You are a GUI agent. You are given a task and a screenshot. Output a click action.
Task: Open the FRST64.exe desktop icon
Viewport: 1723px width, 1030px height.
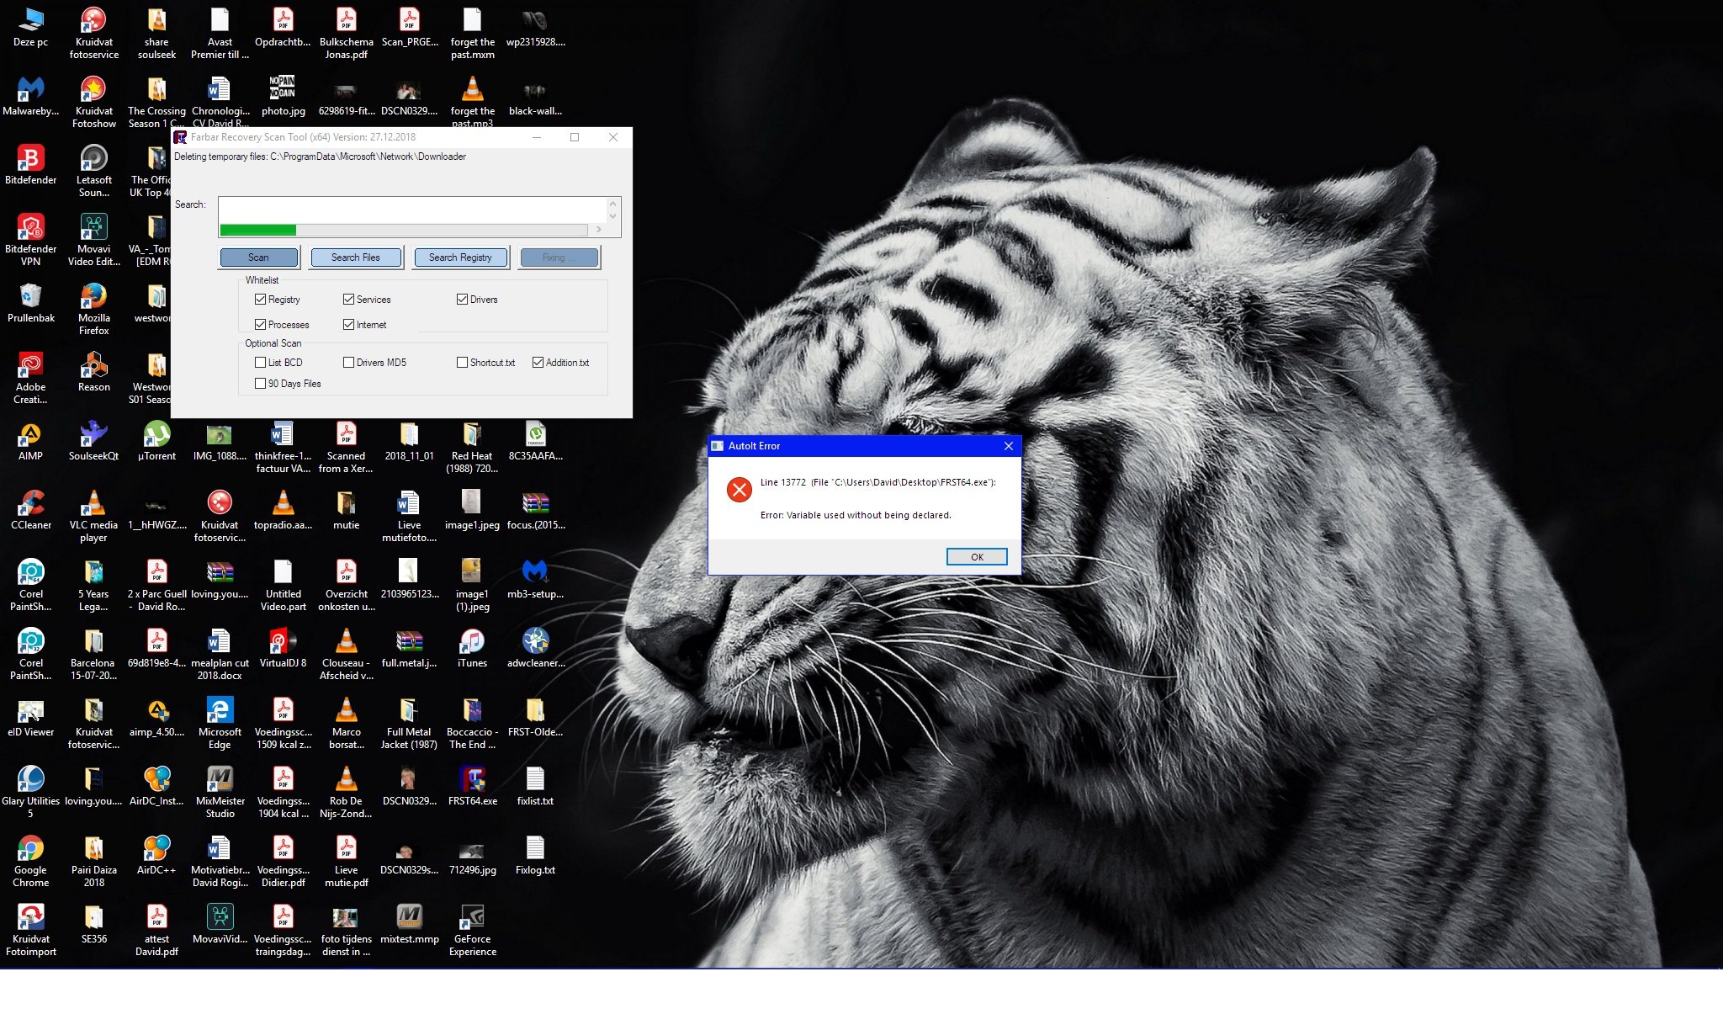click(472, 786)
